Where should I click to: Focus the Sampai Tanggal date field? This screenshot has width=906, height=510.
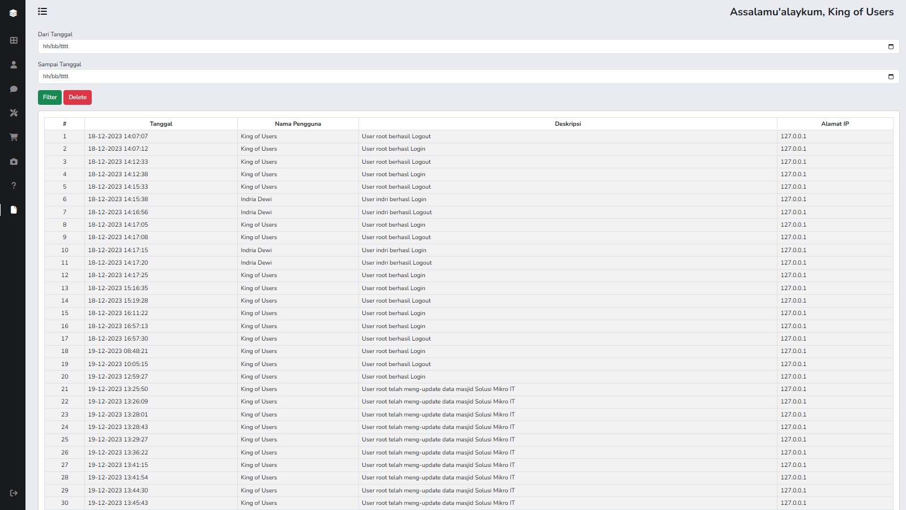coord(453,76)
